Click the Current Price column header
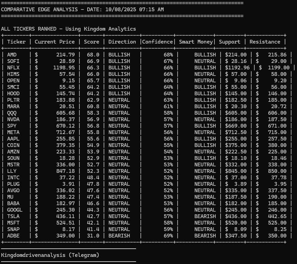The width and height of the screenshot is (297, 264). click(x=55, y=42)
